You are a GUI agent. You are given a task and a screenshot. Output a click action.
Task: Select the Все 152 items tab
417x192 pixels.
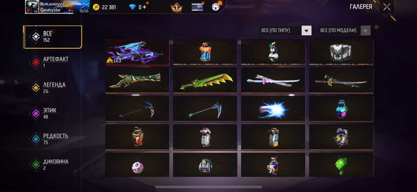click(53, 37)
